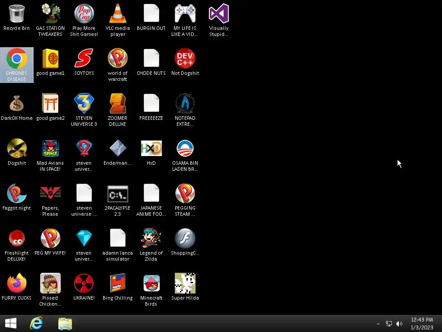Click the GAS STATION TWEAKERS flower icon

tap(50, 13)
